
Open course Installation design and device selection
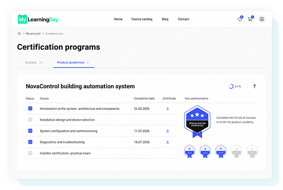tap(67, 120)
